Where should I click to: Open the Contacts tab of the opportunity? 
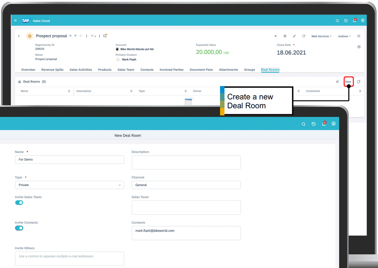pos(147,70)
